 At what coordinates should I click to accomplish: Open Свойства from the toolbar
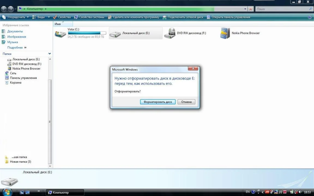click(62, 17)
